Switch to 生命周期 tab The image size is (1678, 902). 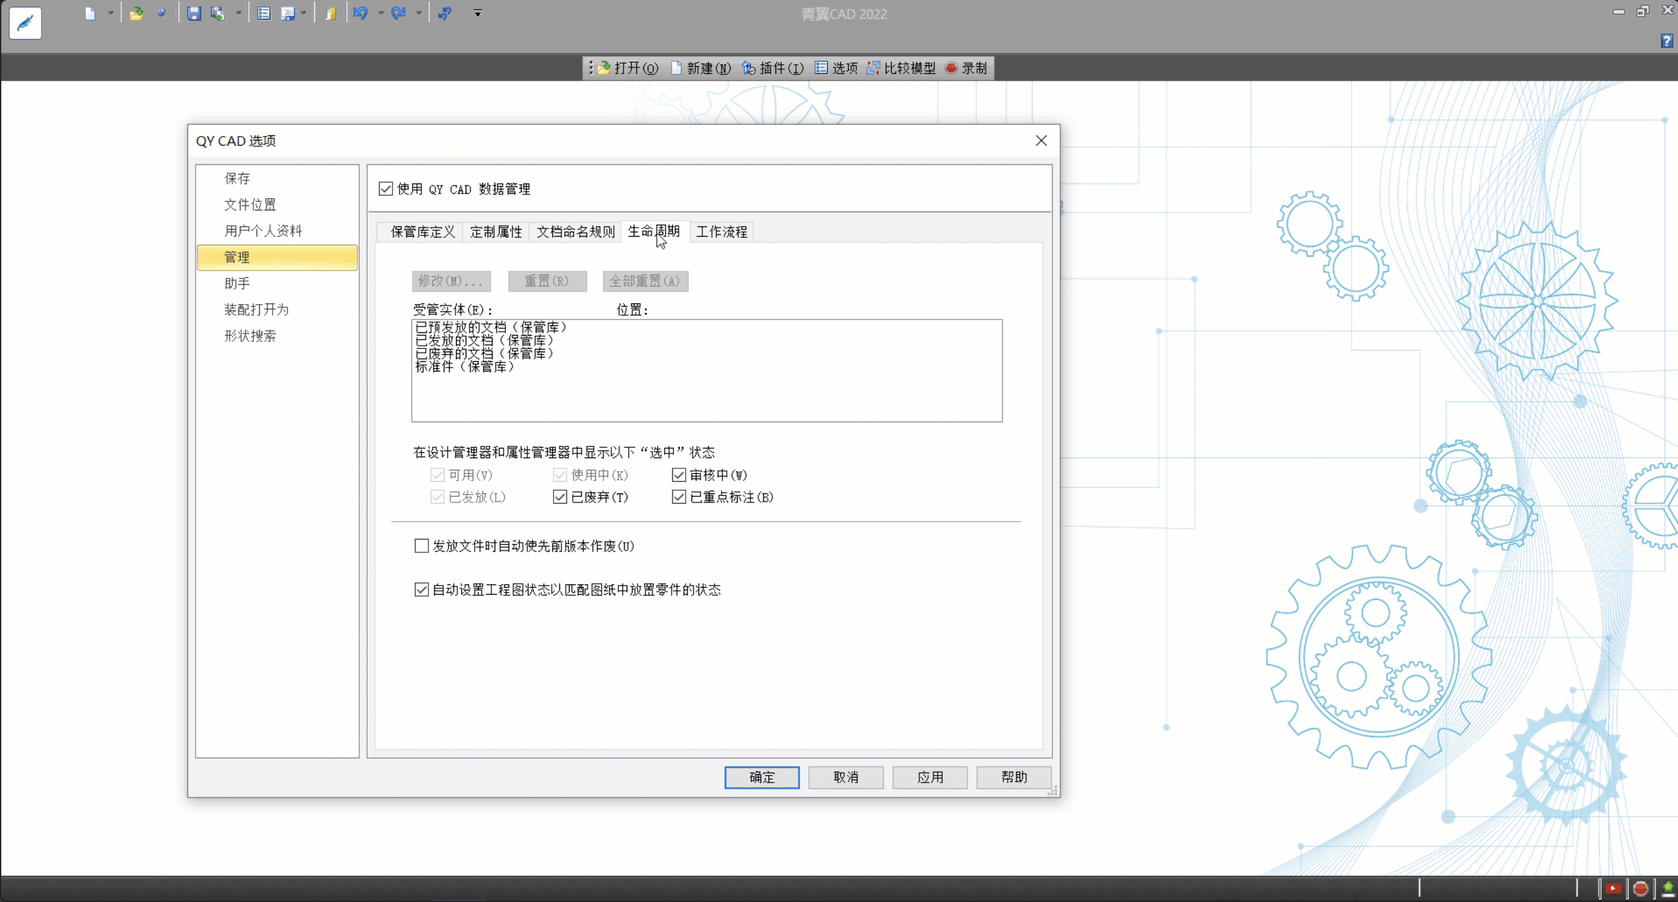654,231
